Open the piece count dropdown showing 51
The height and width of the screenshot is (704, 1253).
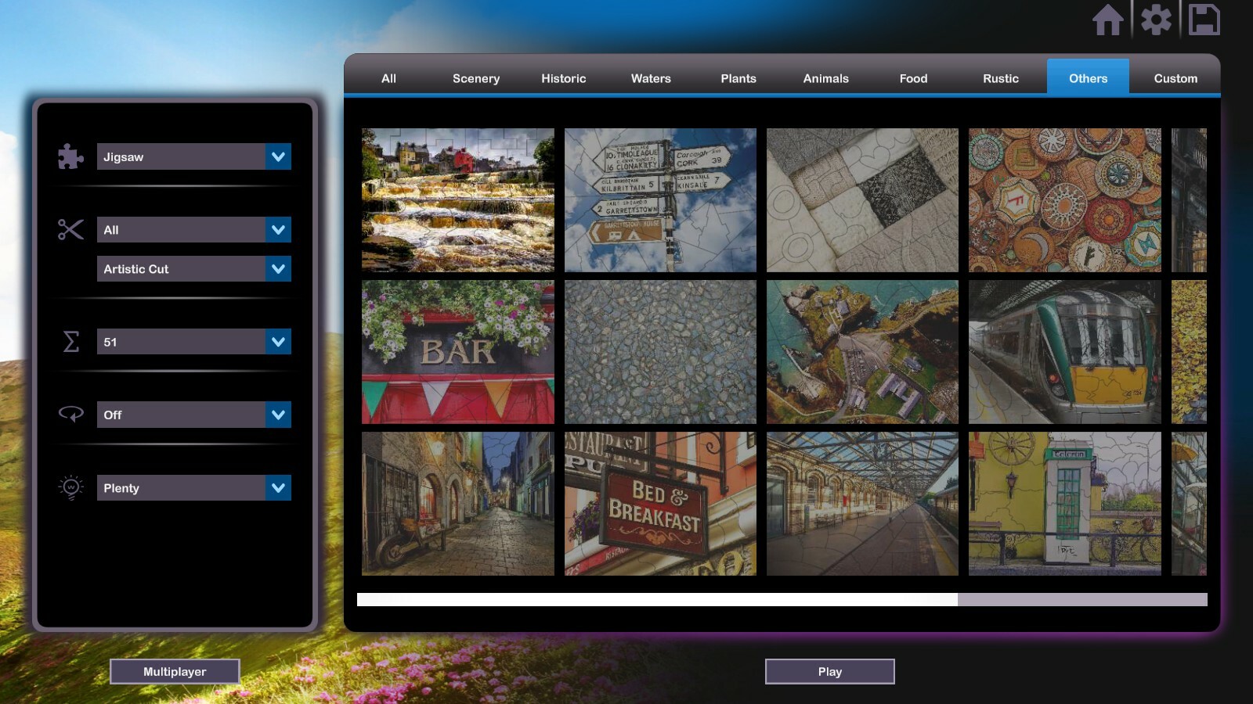pyautogui.click(x=193, y=341)
